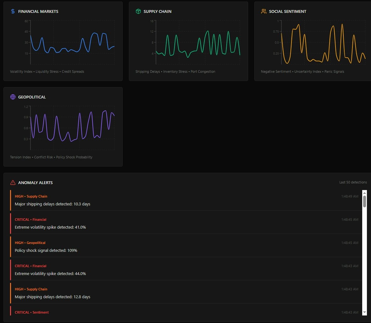The image size is (371, 323).
Task: Open alert 'Major shipping delays detected: 12.8 days'
Action: [186, 293]
